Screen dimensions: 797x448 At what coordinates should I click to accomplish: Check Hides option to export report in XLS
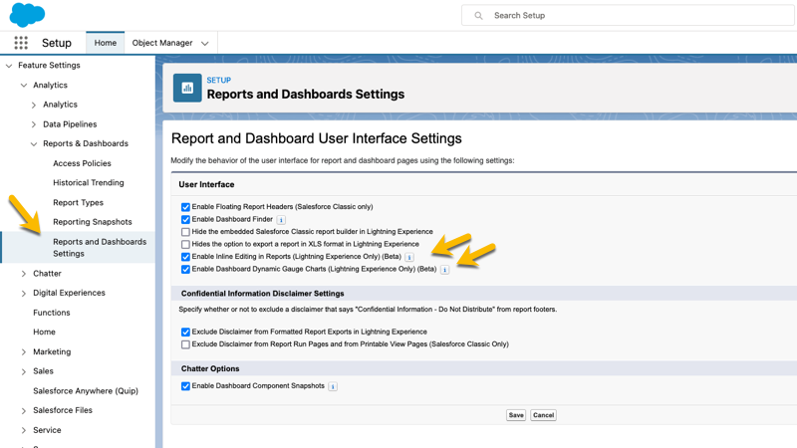tap(185, 244)
